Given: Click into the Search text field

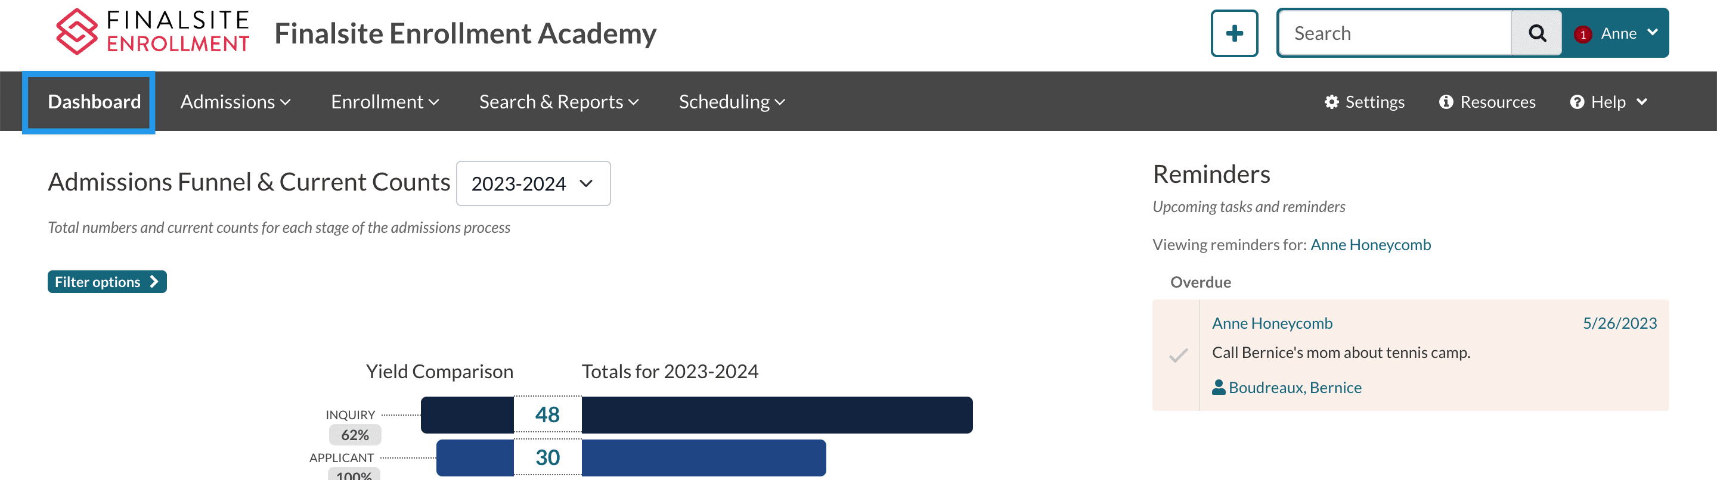Looking at the screenshot, I should pos(1394,33).
